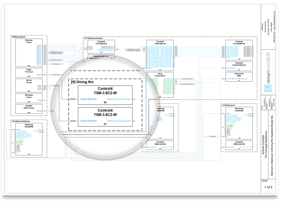Select the '[9000] Headend' group label
The image size is (283, 201).
19,37
